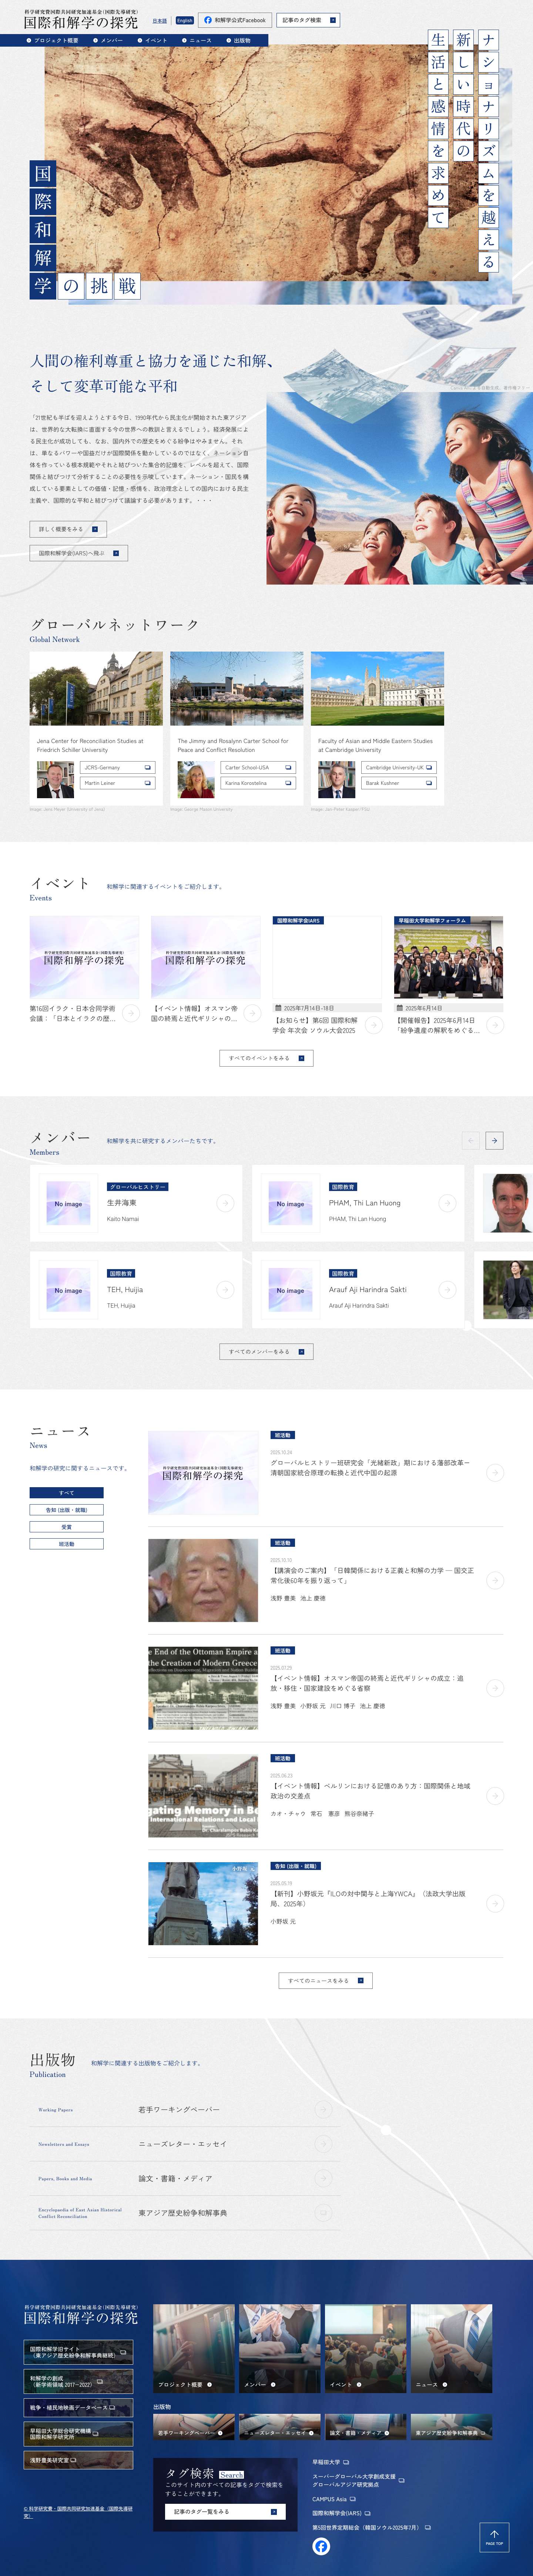
Task: Open Barak Kushner profile link
Action: point(399,783)
